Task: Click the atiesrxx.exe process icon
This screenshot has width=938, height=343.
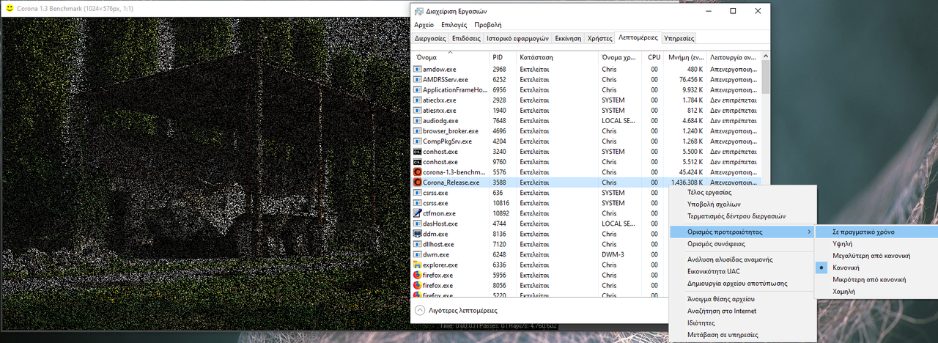Action: (x=417, y=111)
